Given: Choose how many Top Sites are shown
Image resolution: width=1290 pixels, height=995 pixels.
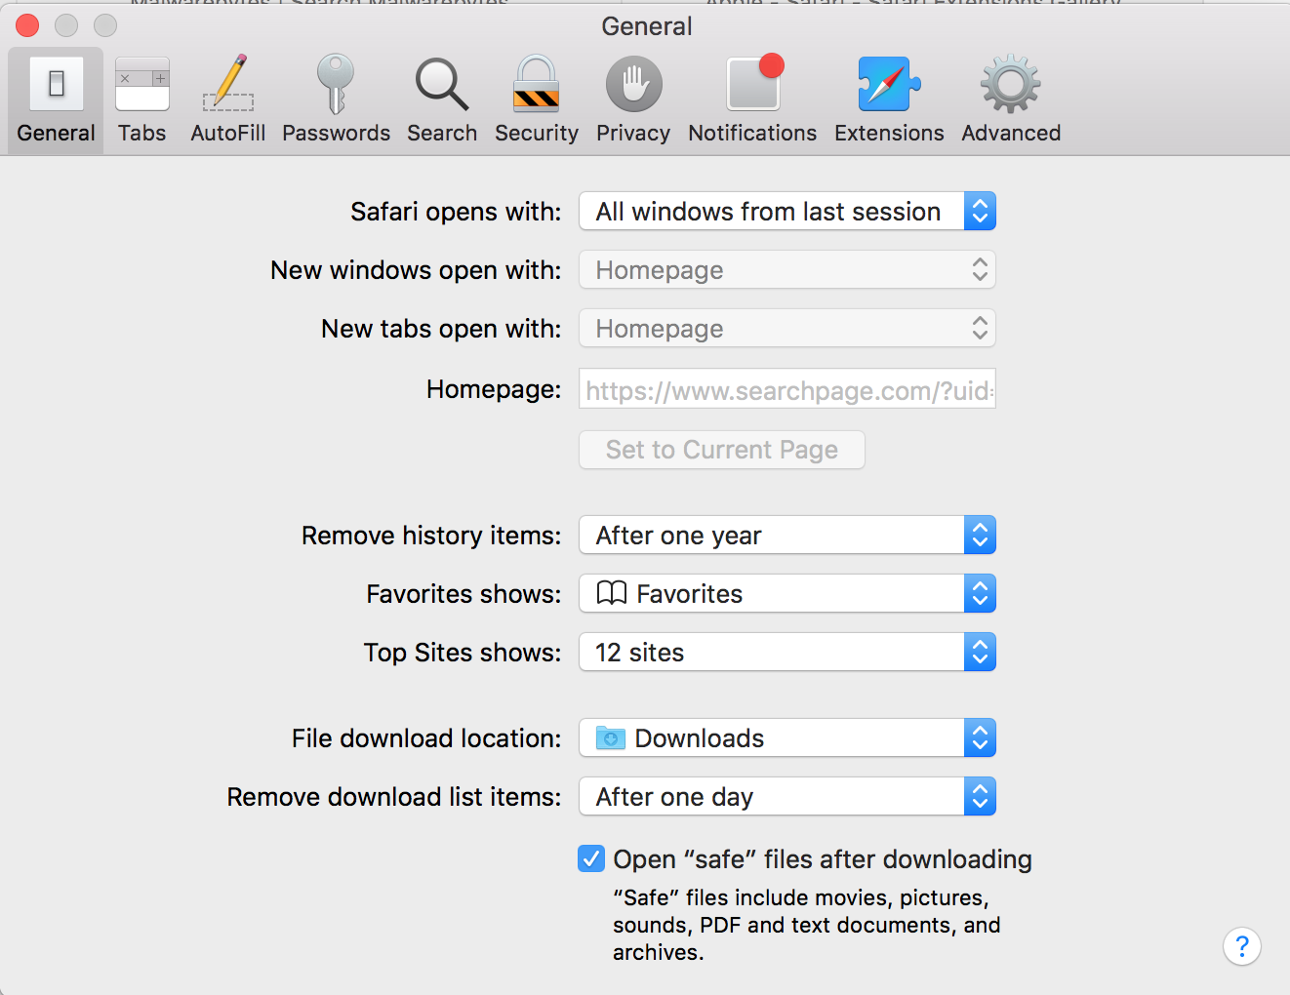Looking at the screenshot, I should 787,652.
